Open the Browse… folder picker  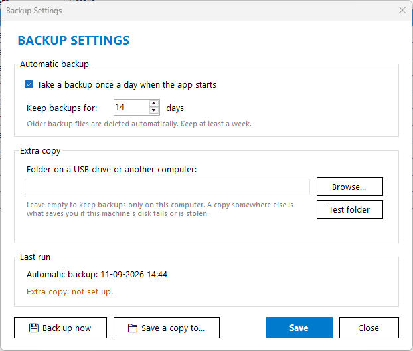tap(349, 187)
